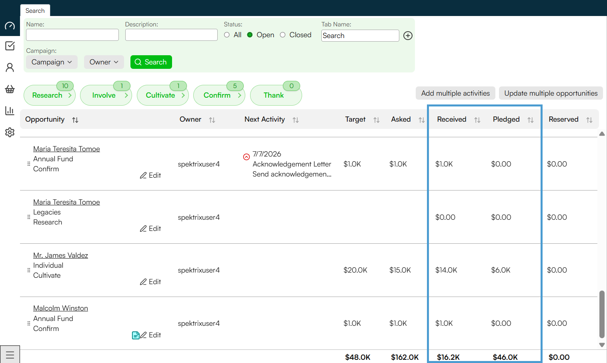Click the scroll down arrow of table
The height and width of the screenshot is (363, 607).
coord(602,345)
